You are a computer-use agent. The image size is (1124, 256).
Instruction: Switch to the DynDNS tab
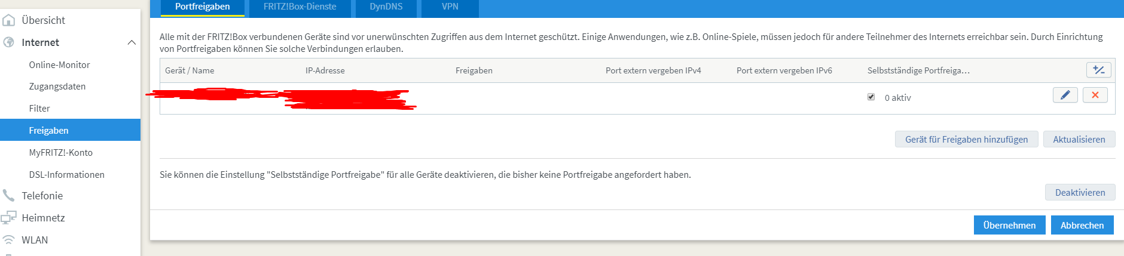[386, 7]
